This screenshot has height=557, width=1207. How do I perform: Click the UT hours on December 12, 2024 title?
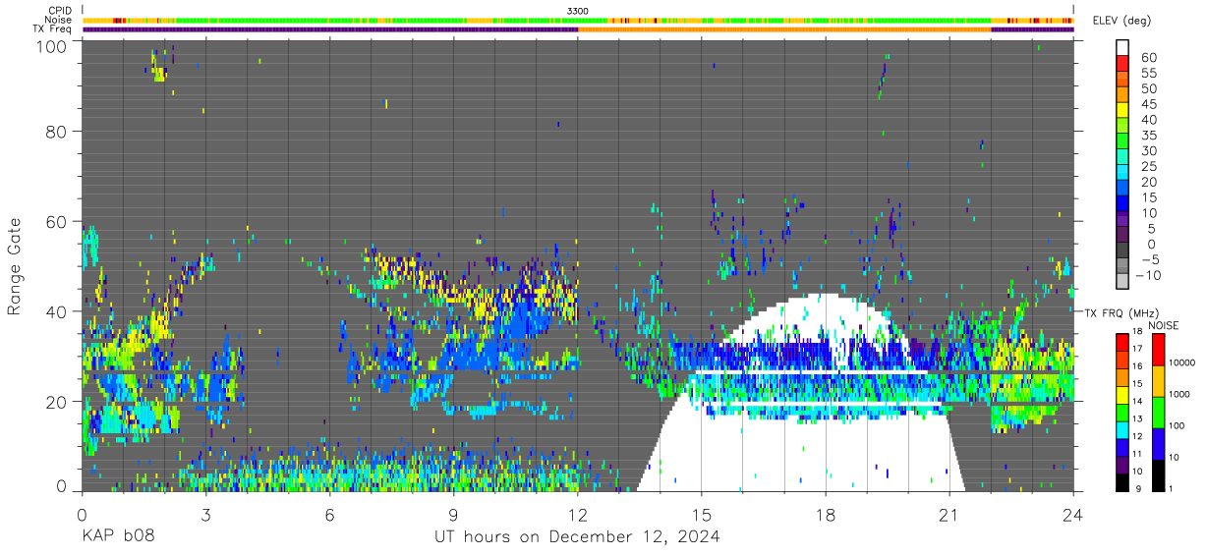tap(577, 536)
